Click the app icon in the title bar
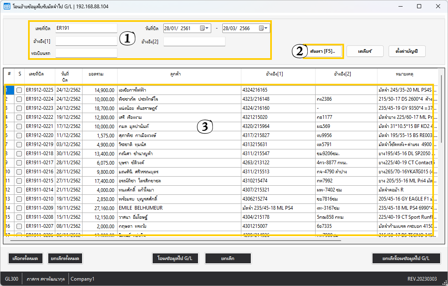This screenshot has width=448, height=286. [7, 7]
